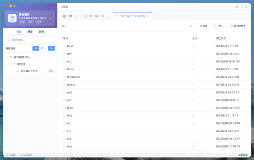Add a new resource with plus button
This screenshot has height=160, width=254.
pyautogui.click(x=51, y=48)
